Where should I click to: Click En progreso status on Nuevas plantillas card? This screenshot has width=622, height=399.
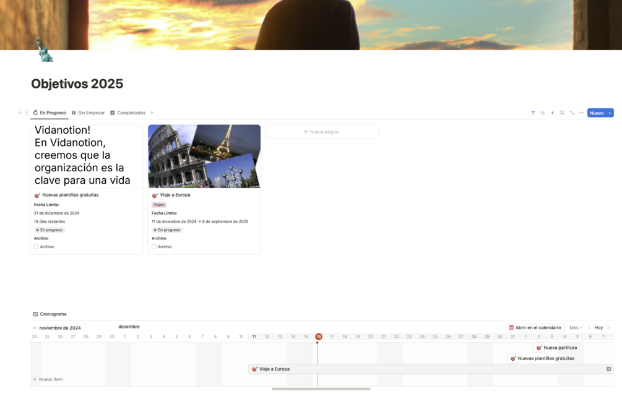(50, 230)
